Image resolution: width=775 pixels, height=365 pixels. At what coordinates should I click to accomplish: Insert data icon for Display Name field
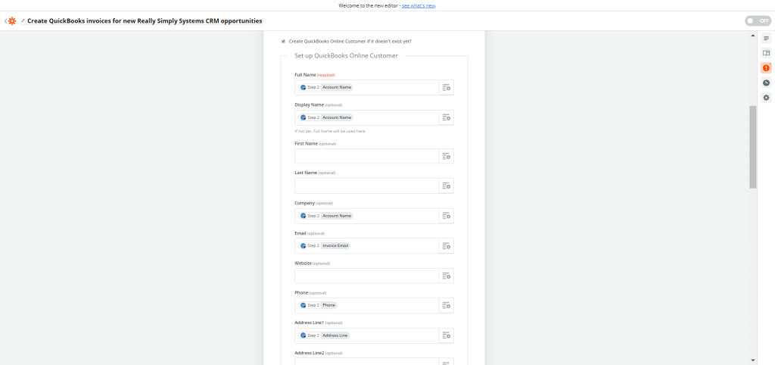tap(447, 117)
